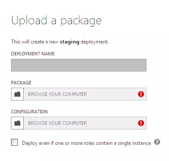Image resolution: width=169 pixels, height=161 pixels.
Task: Open the help question mark icon
Action: 157,142
